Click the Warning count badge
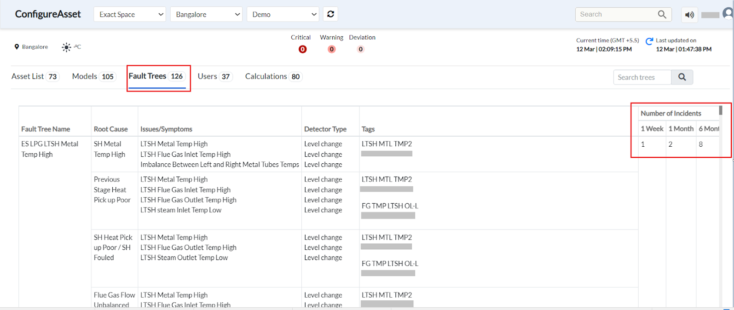Image resolution: width=734 pixels, height=310 pixels. [331, 49]
